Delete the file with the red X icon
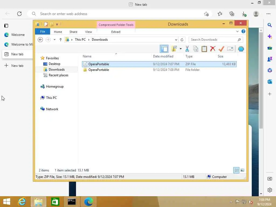This screenshot has width=276, height=207. 213,49
